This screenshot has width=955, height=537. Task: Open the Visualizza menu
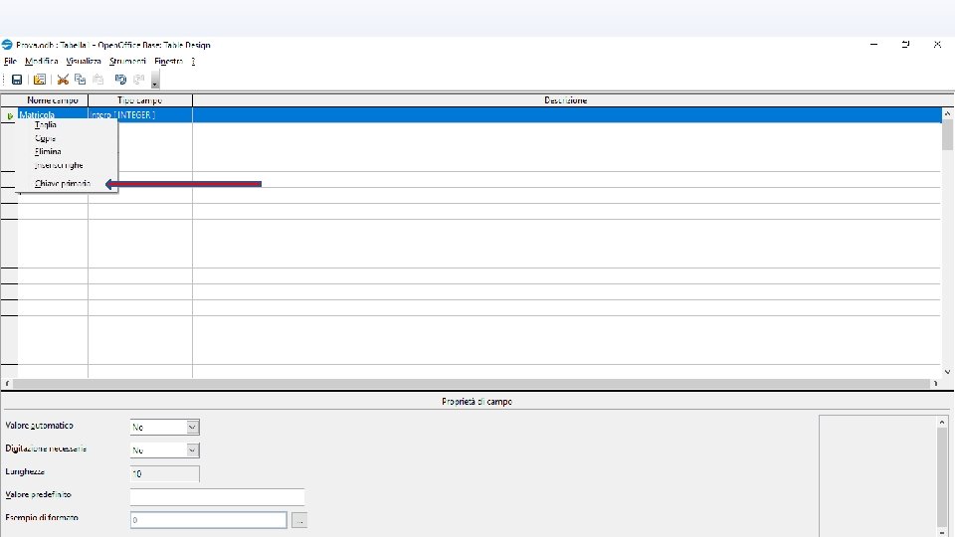(84, 61)
